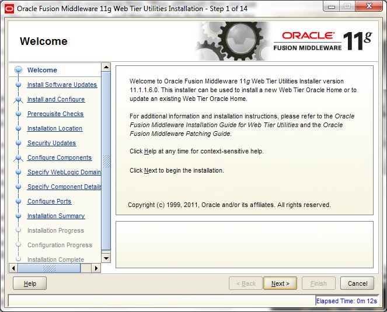Screen dimensions: 387x312
Task: Click the Help button
Action: click(30, 283)
